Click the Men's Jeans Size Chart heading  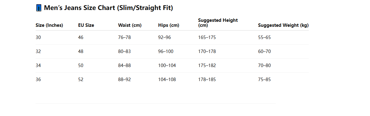pyautogui.click(x=105, y=8)
